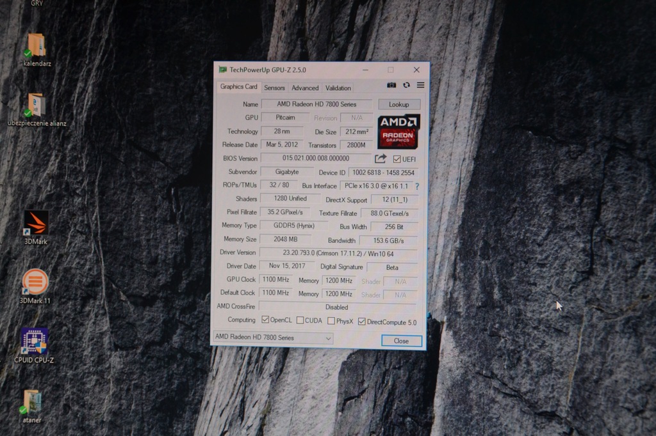Open the kalendarz desktop folder
The height and width of the screenshot is (436, 656).
coord(37,50)
